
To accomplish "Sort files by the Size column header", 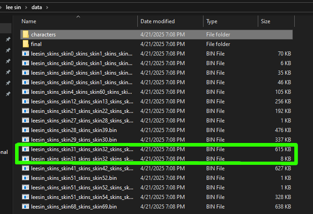I will [x=266, y=21].
